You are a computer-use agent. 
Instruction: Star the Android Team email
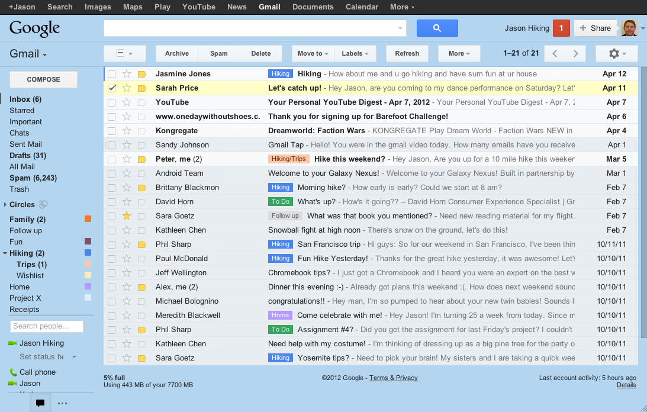click(127, 173)
